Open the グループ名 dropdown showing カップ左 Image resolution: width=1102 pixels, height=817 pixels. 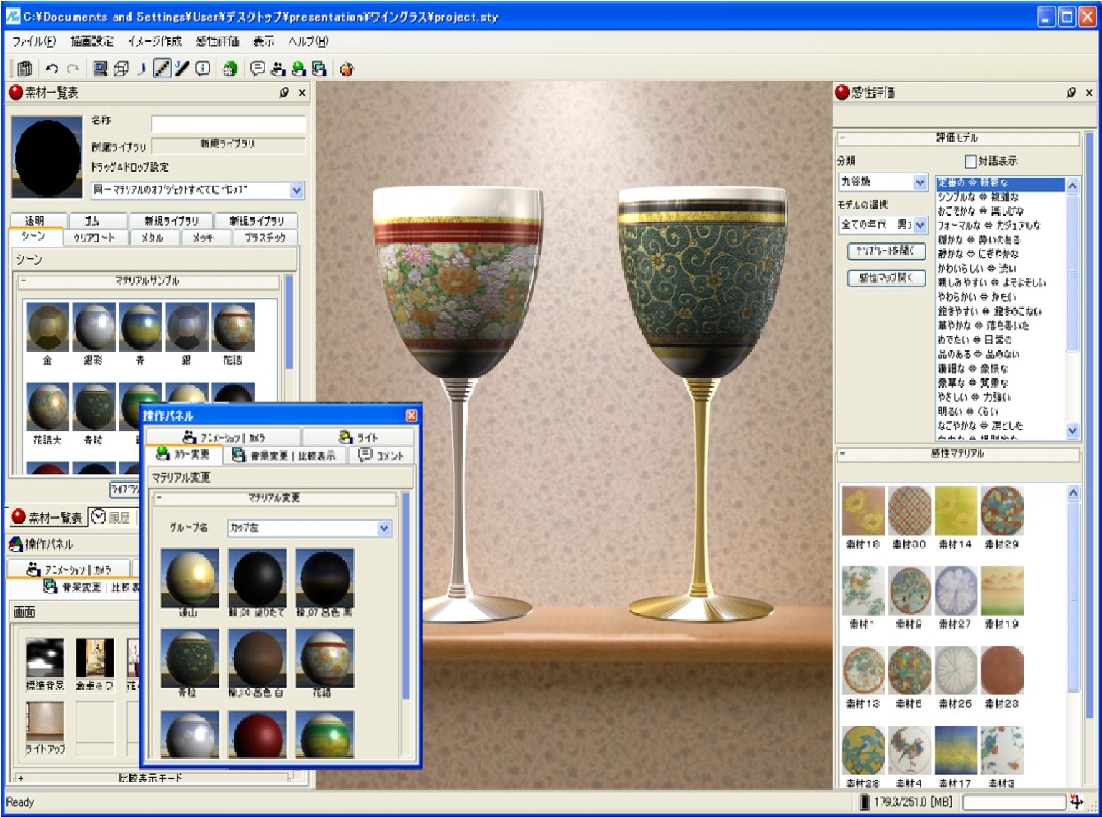pos(384,528)
